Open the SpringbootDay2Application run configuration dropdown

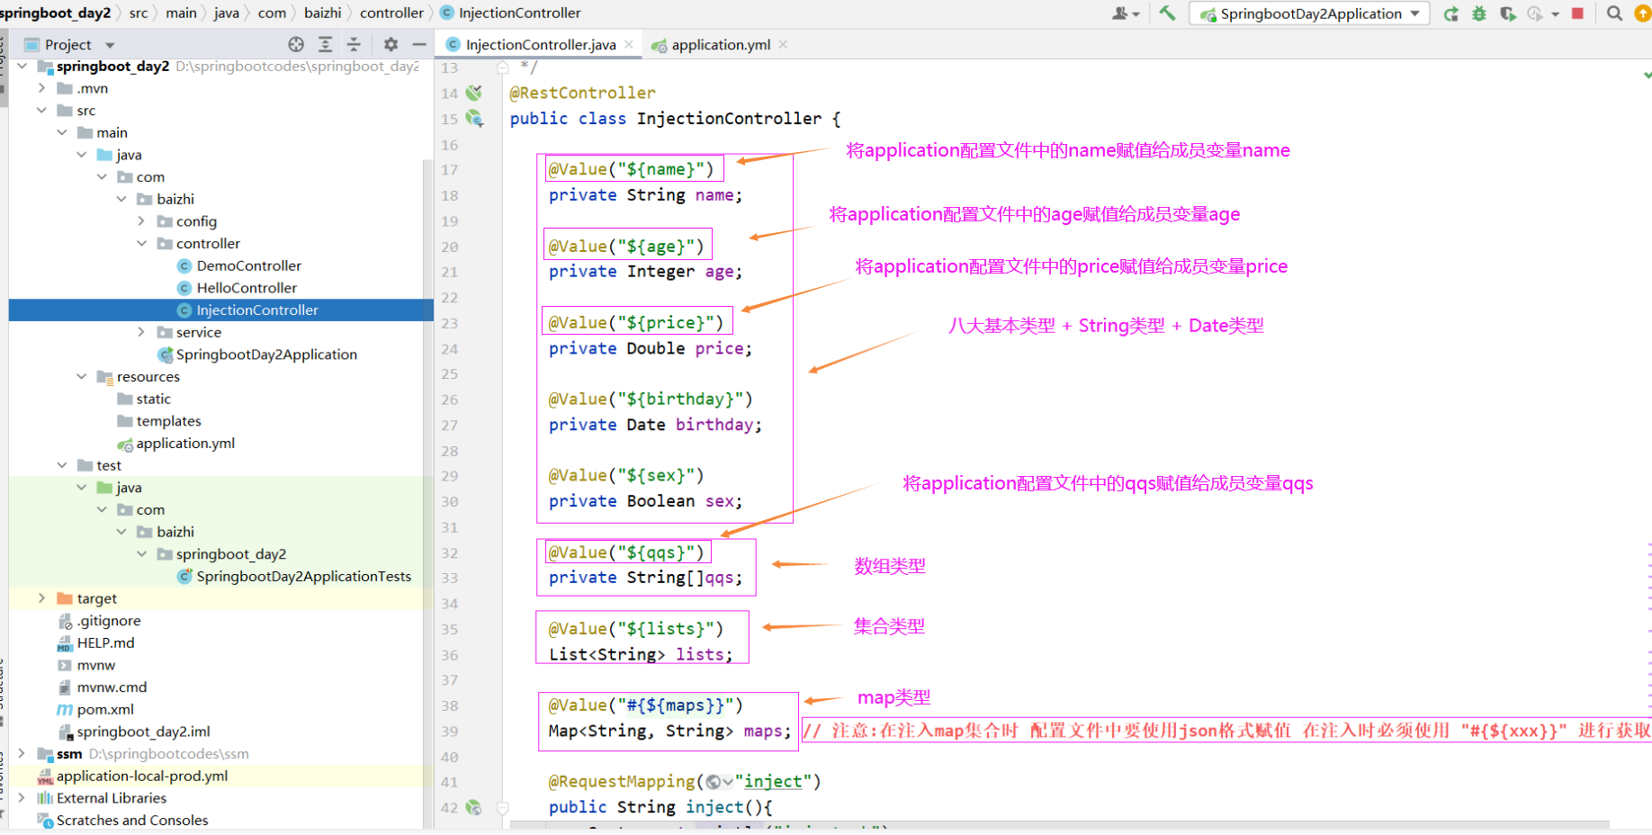pos(1309,13)
